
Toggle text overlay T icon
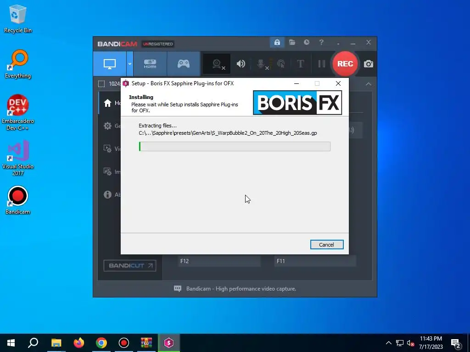tap(300, 64)
